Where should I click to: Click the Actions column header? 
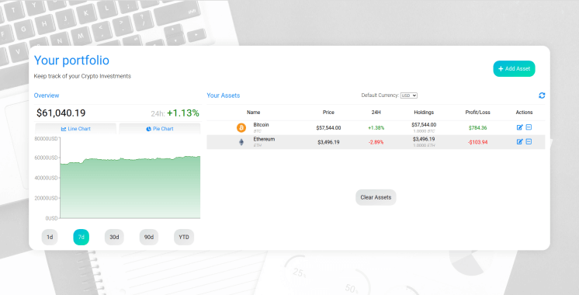click(x=525, y=113)
